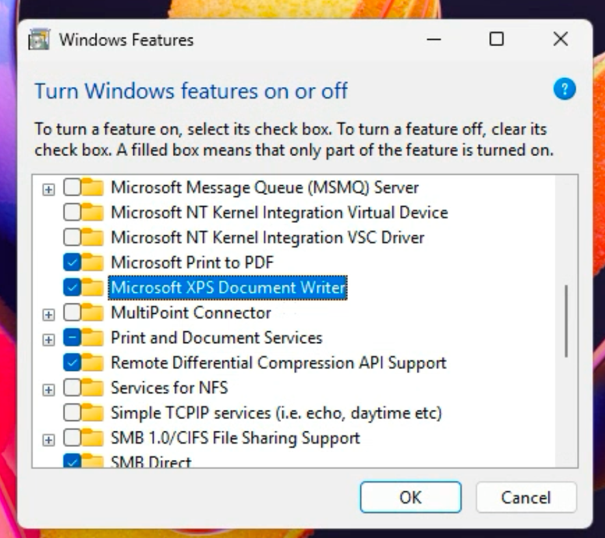Click the vertical scrollbar thumb in features list

tap(566, 320)
